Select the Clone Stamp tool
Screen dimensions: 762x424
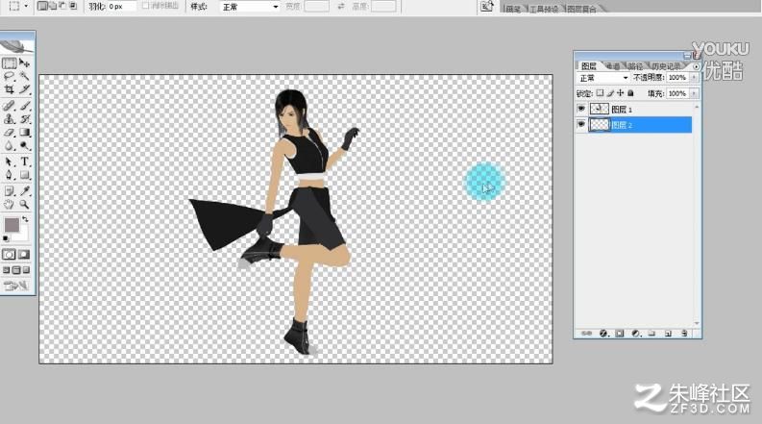(10, 118)
